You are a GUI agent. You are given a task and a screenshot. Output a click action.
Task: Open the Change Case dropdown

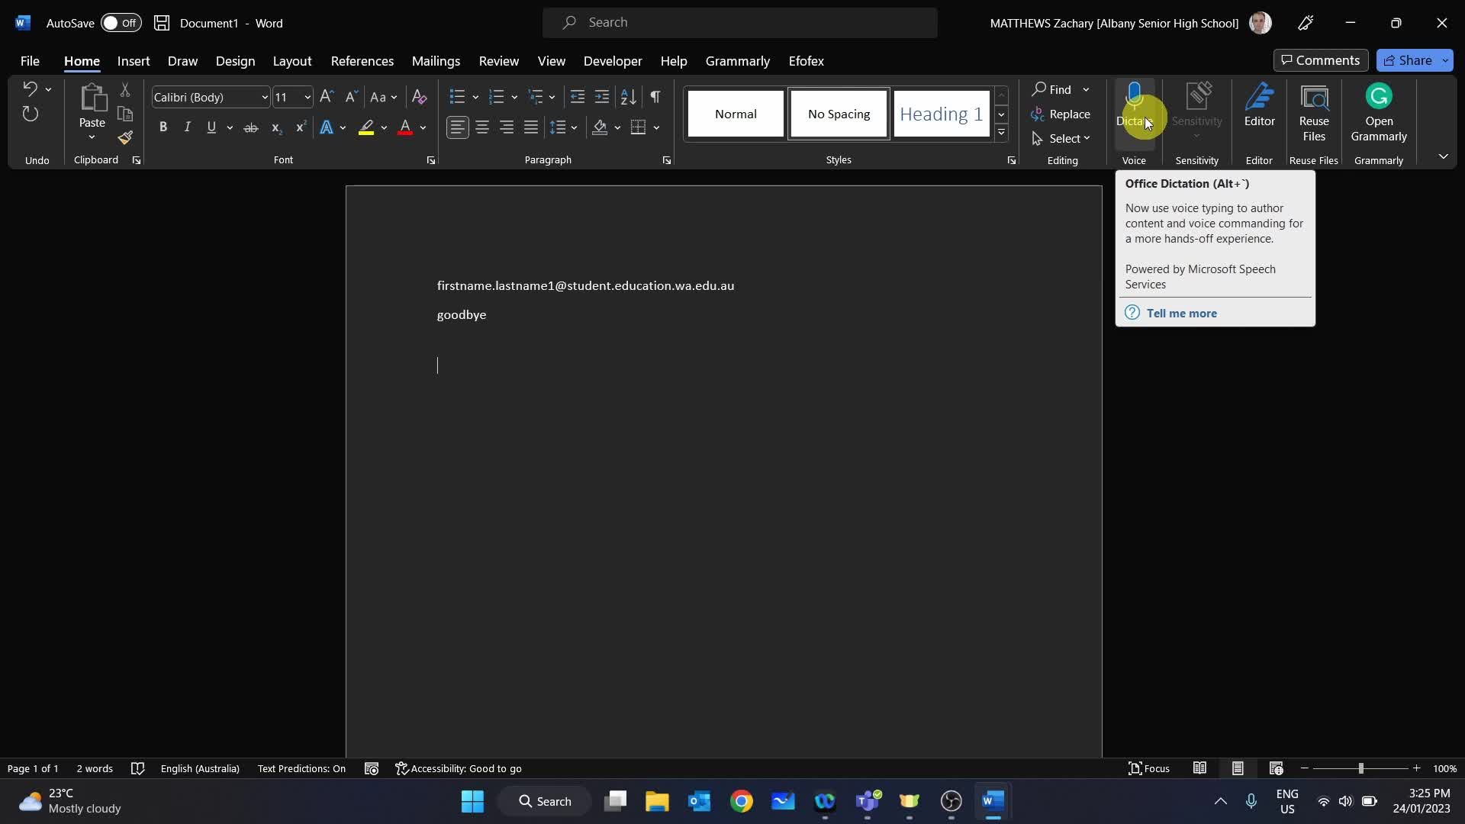tap(385, 97)
